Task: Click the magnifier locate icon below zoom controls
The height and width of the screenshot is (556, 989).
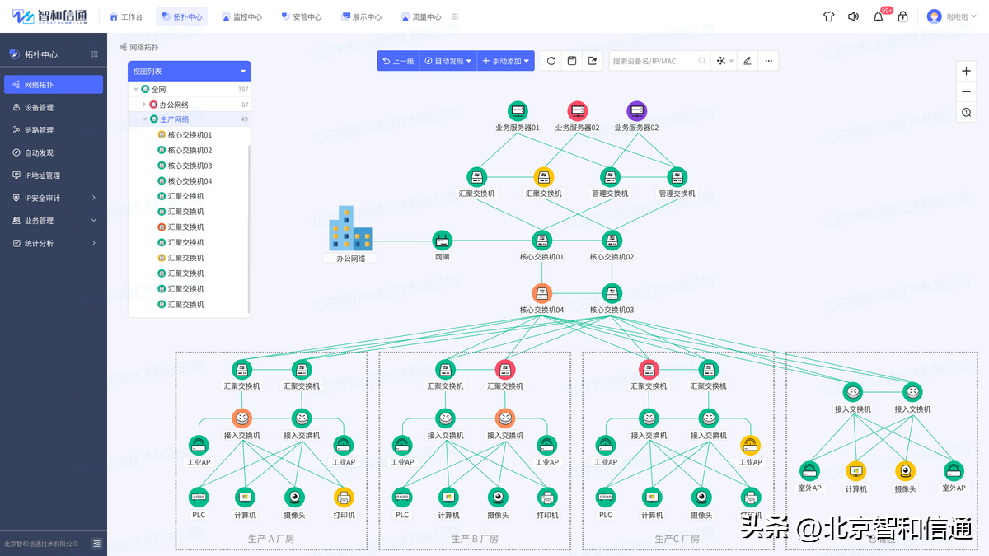Action: (x=966, y=113)
